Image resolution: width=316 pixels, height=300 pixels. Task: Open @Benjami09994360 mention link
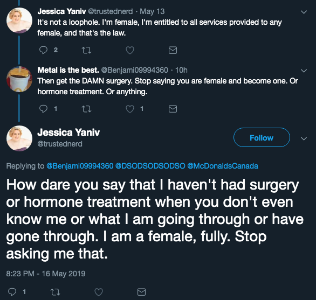(80, 166)
